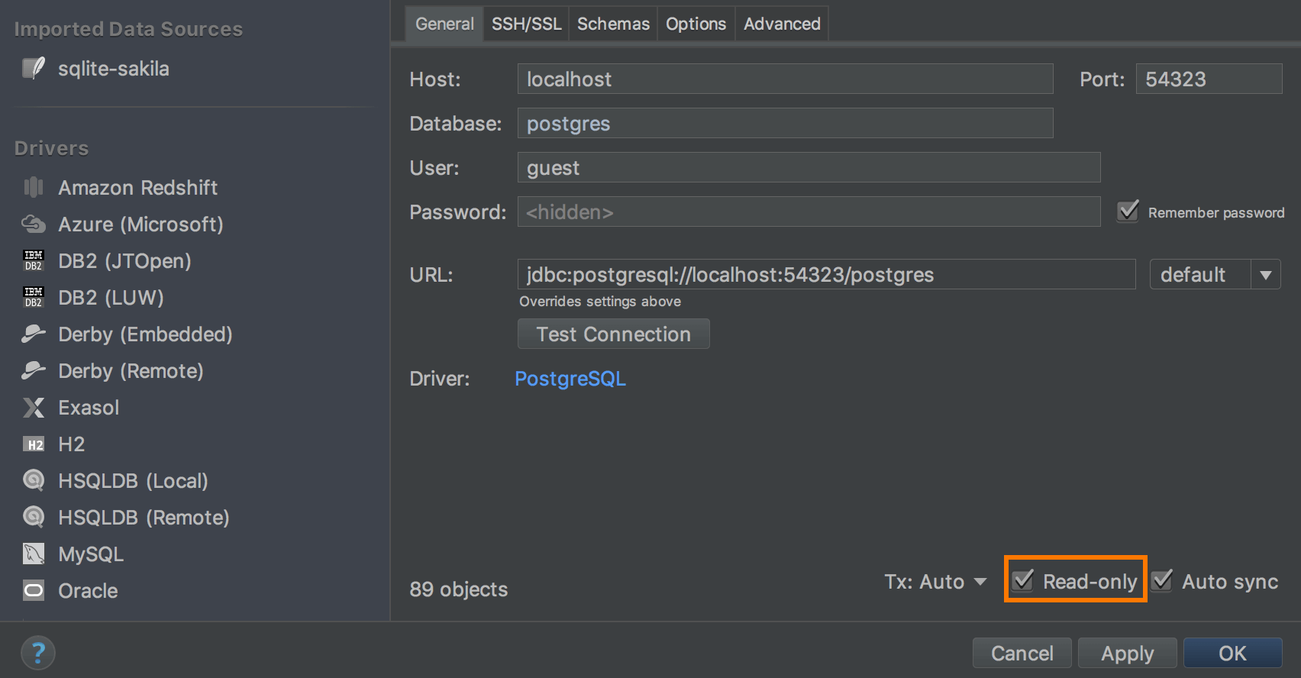Uncheck the Auto sync checkbox
The image size is (1301, 678).
1162,581
